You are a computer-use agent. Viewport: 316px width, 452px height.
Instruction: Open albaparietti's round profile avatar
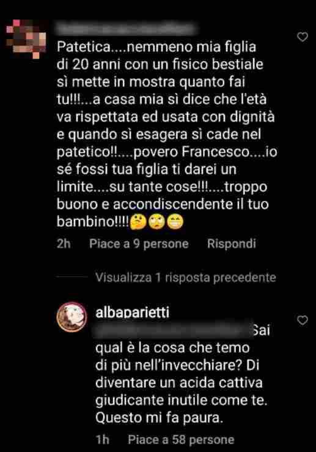coord(72,318)
